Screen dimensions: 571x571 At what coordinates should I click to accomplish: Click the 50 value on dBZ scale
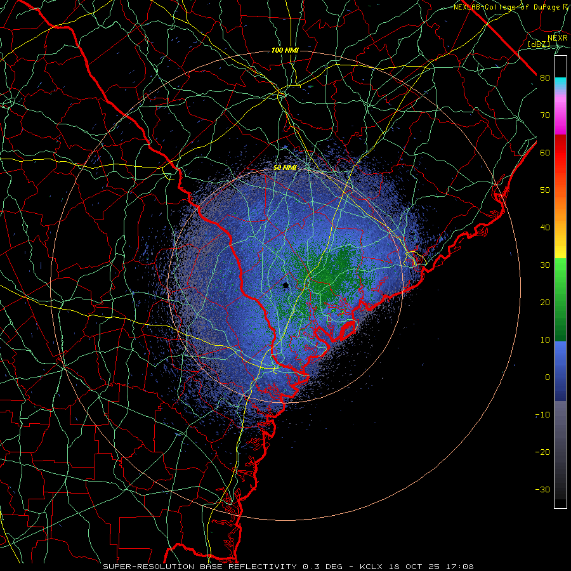(545, 190)
